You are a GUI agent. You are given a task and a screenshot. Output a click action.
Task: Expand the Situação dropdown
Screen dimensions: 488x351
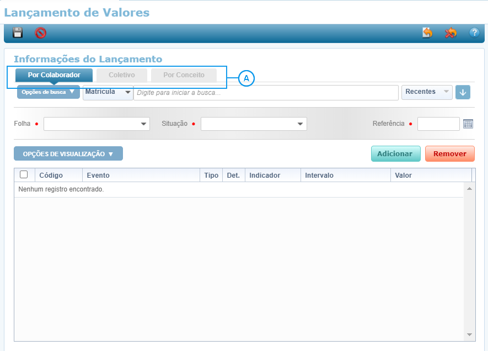point(254,124)
